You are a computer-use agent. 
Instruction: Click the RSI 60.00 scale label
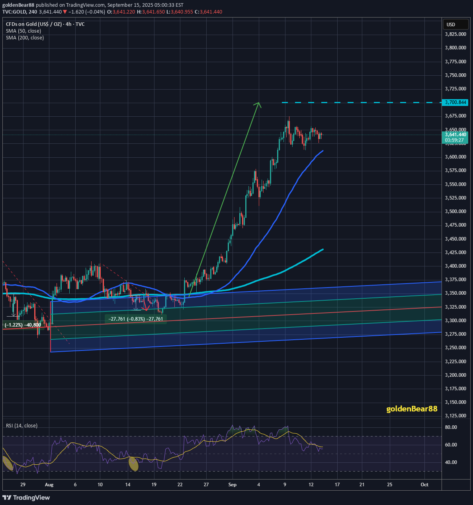(451, 445)
